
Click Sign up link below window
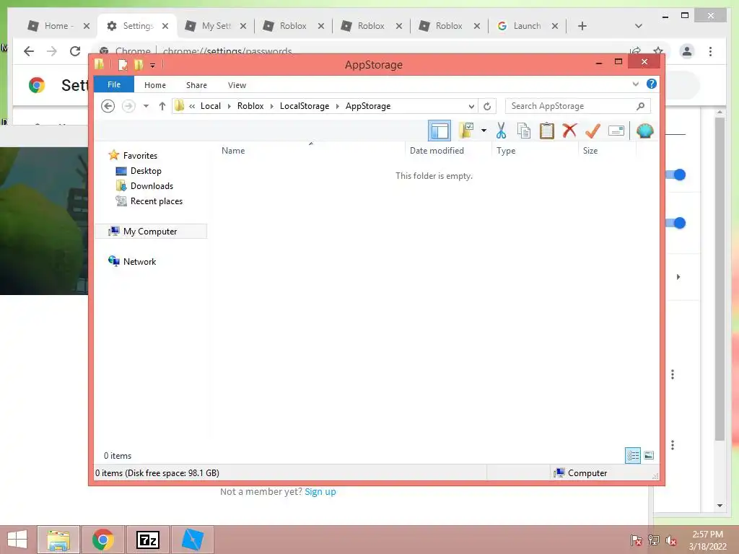[x=320, y=492]
